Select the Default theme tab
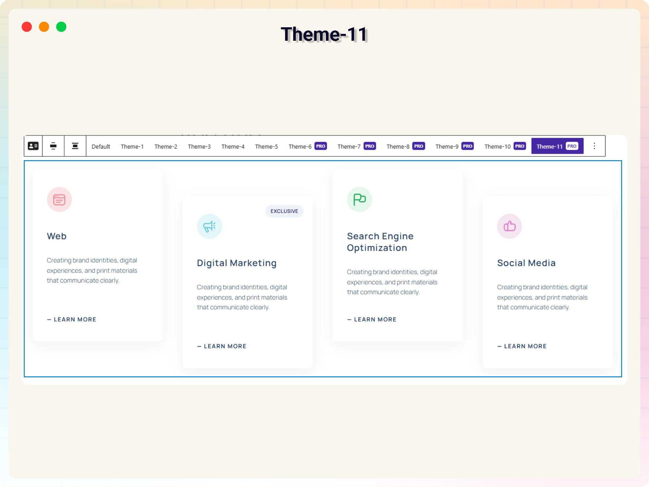Screen dimensions: 649x487 click(101, 146)
